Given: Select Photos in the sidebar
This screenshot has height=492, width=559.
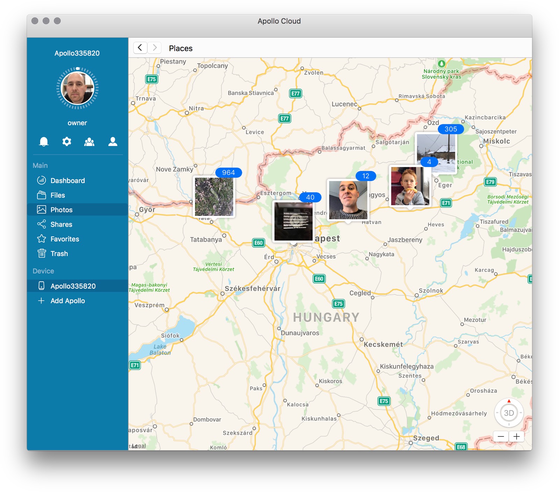Looking at the screenshot, I should (78, 210).
